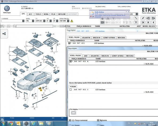The height and width of the screenshot is (126, 158).
Task: Close the mail notification popup
Action: pyautogui.click(x=129, y=12)
